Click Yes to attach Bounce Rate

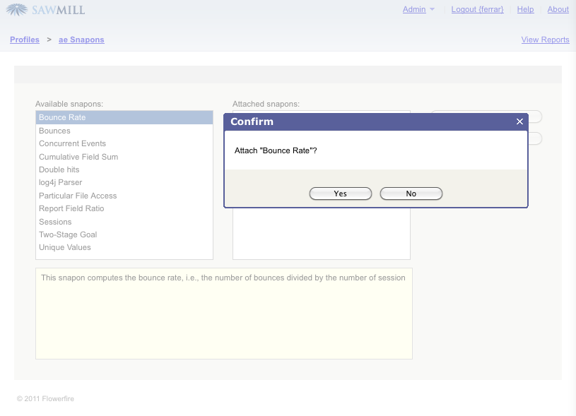point(340,194)
